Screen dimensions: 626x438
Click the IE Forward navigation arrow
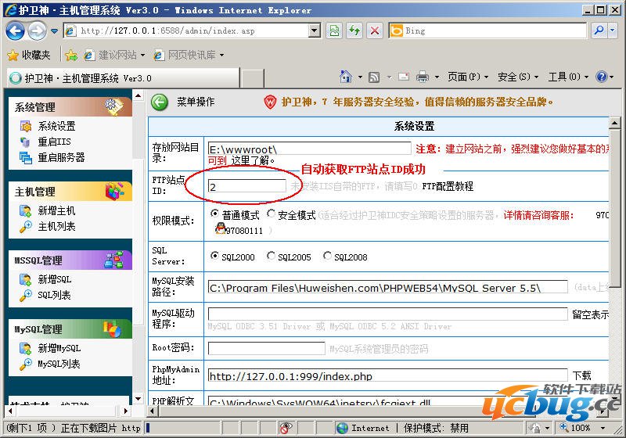(37, 31)
